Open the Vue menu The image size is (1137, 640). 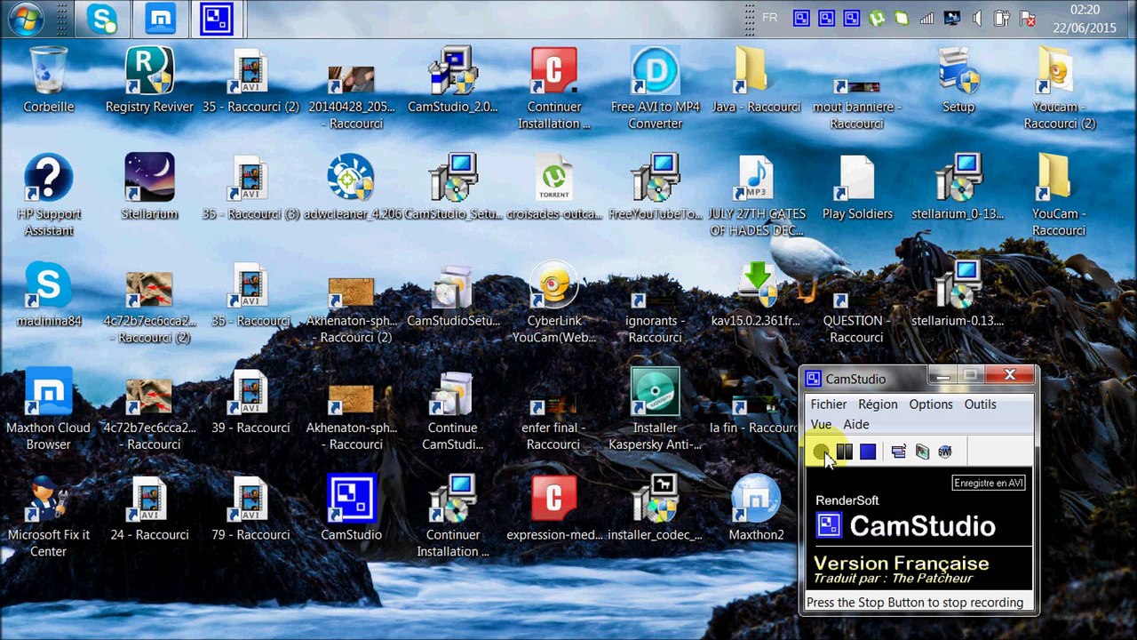[x=821, y=425]
